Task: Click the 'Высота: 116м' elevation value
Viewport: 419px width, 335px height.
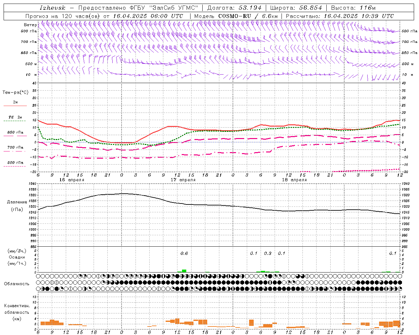Action: point(353,8)
